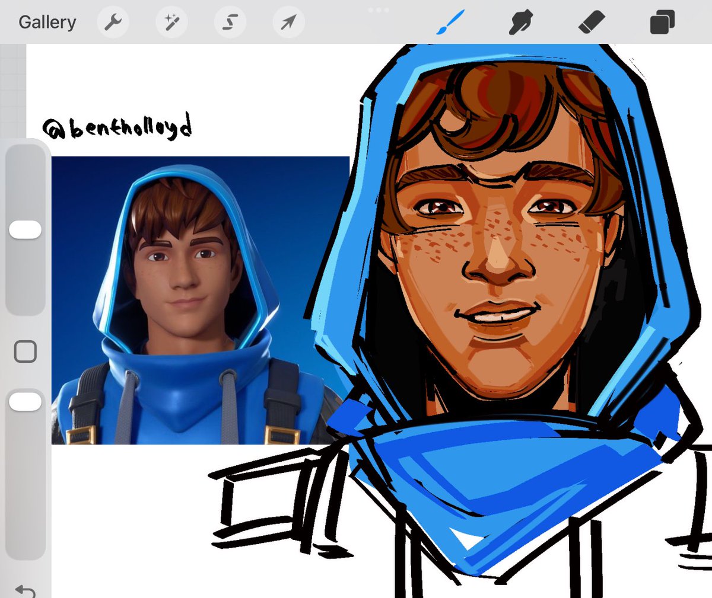Image resolution: width=712 pixels, height=598 pixels.
Task: Open the Adjustments magic wand menu
Action: pyautogui.click(x=171, y=23)
